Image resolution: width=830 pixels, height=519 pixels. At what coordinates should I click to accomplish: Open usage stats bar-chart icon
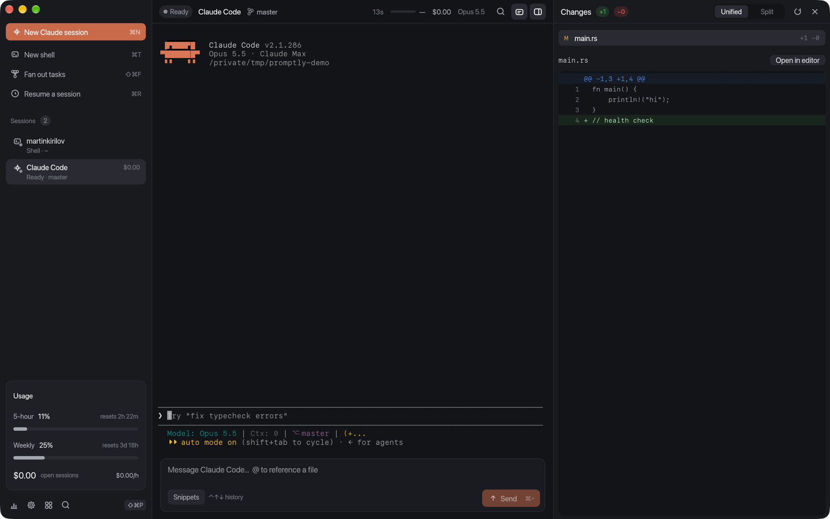(x=14, y=505)
